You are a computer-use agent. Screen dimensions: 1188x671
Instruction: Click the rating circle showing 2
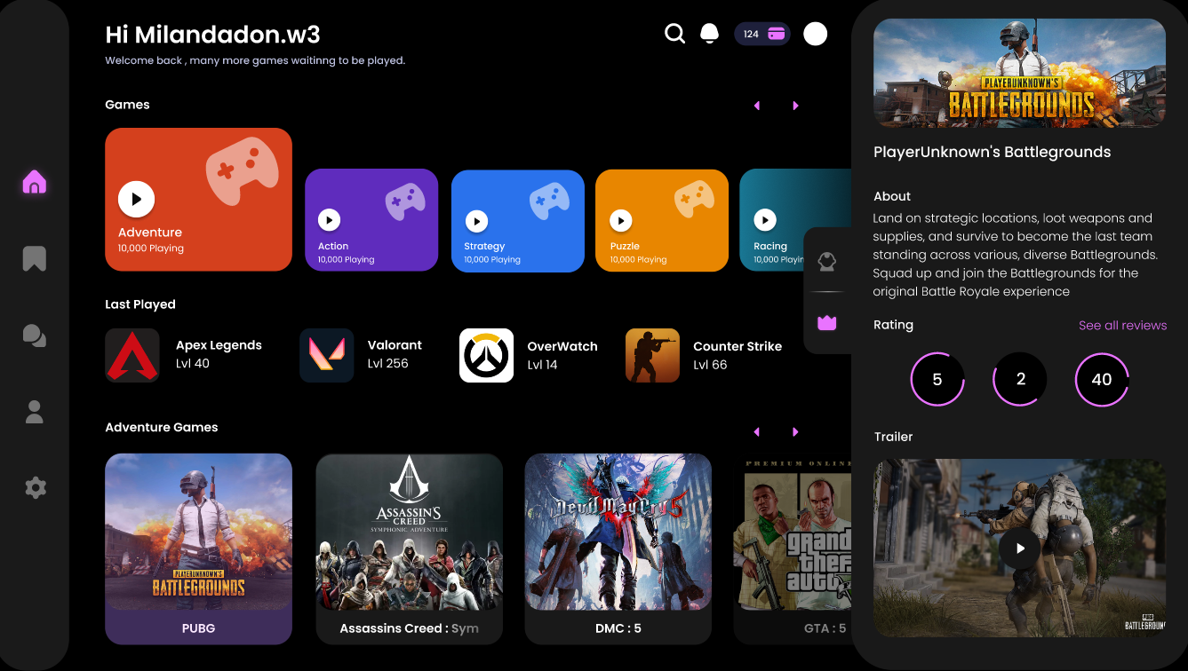(1020, 379)
